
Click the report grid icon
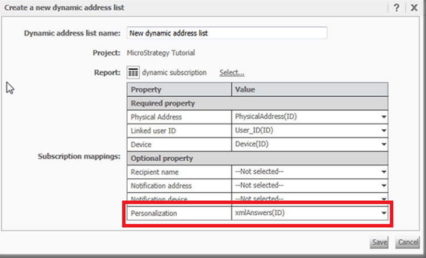tap(133, 72)
